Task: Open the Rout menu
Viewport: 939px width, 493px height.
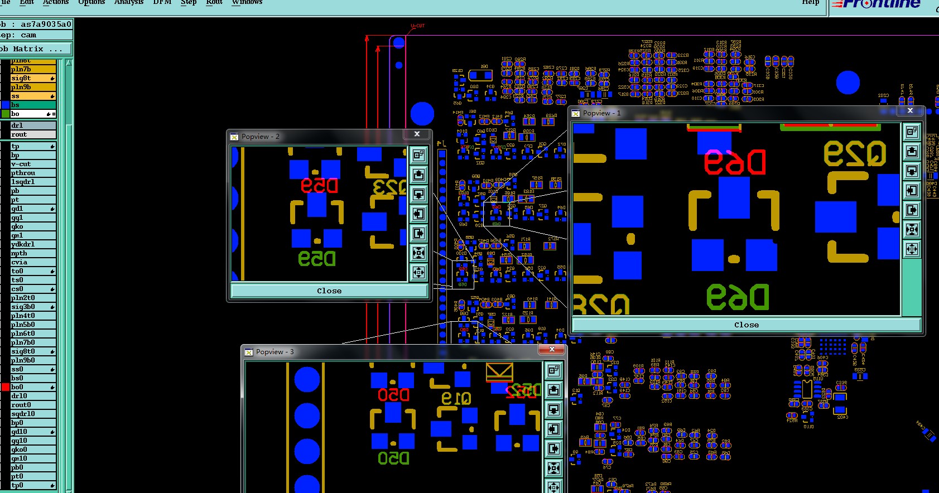Action: [214, 3]
